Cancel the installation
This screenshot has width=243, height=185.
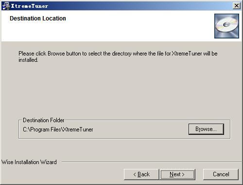[221, 174]
